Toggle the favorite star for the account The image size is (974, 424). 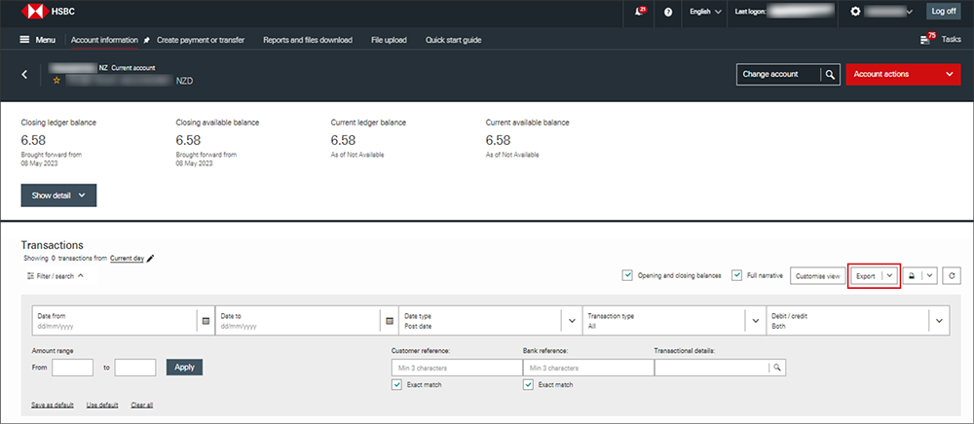[56, 81]
